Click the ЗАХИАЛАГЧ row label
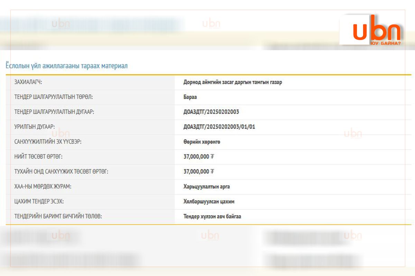 [30, 82]
